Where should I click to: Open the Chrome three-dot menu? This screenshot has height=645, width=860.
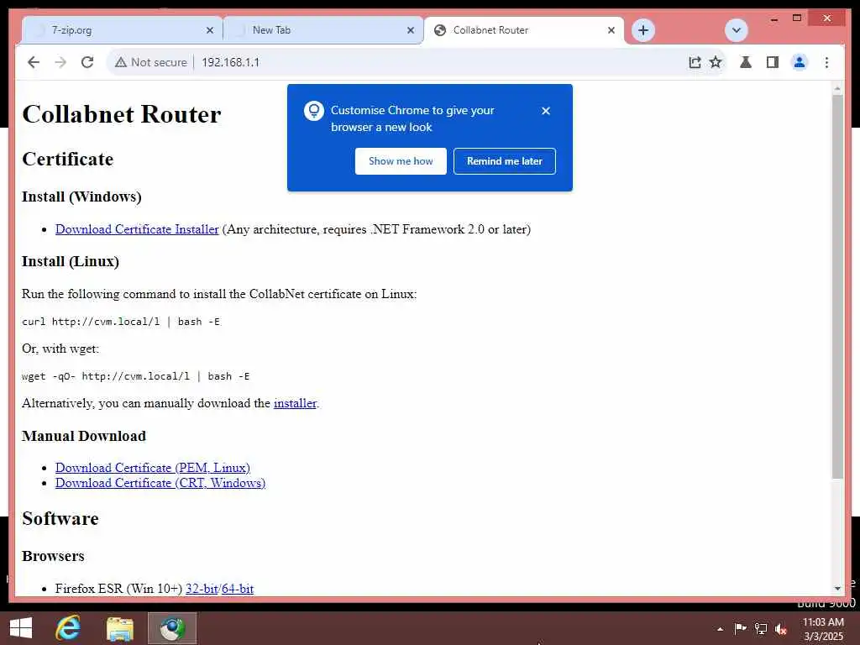click(x=826, y=62)
